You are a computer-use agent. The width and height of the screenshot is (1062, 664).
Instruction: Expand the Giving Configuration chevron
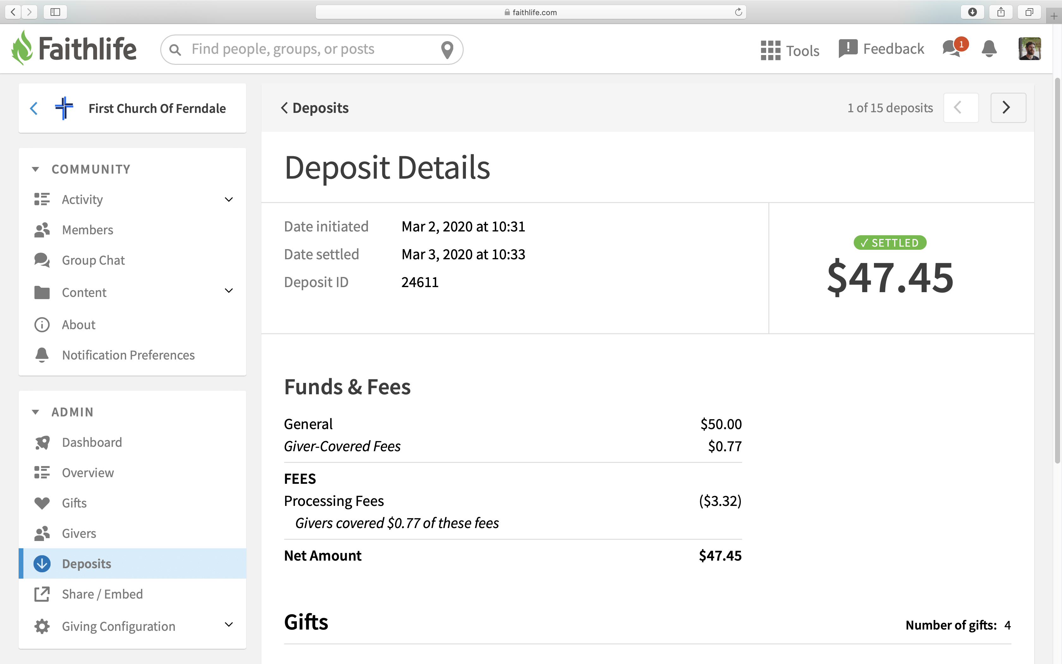[x=229, y=624]
